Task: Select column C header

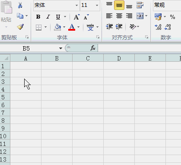Action: (88, 58)
